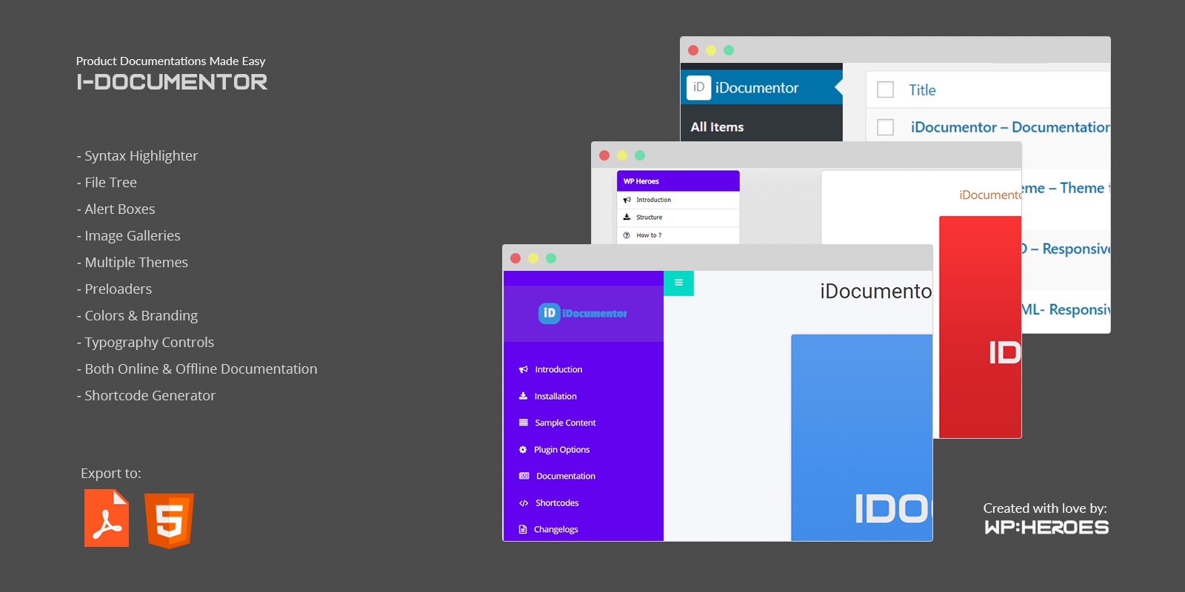Click the list icon beside Sample Content
The height and width of the screenshot is (592, 1185).
click(524, 423)
